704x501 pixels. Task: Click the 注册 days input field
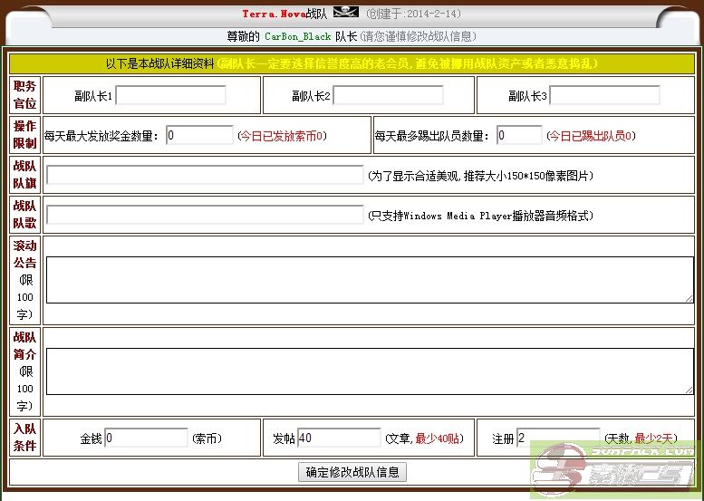[x=557, y=438]
